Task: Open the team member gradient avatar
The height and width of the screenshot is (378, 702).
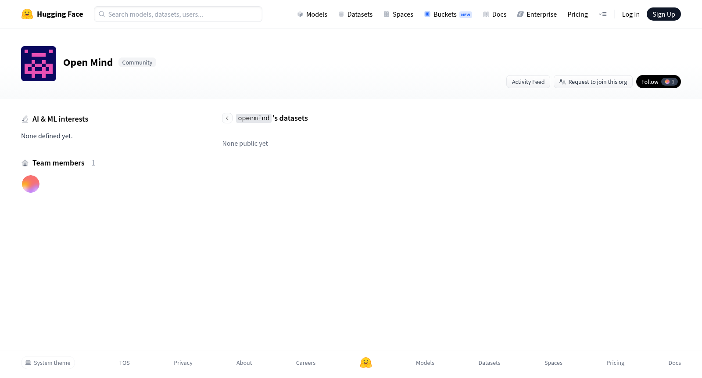Action: (31, 184)
